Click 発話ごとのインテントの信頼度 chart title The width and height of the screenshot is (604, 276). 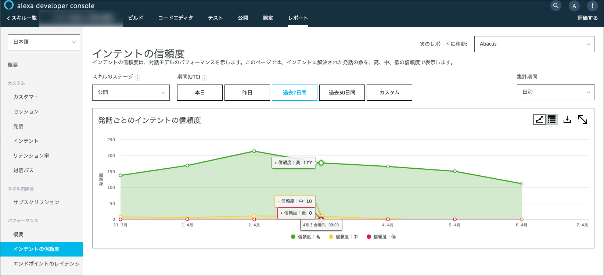coord(150,121)
